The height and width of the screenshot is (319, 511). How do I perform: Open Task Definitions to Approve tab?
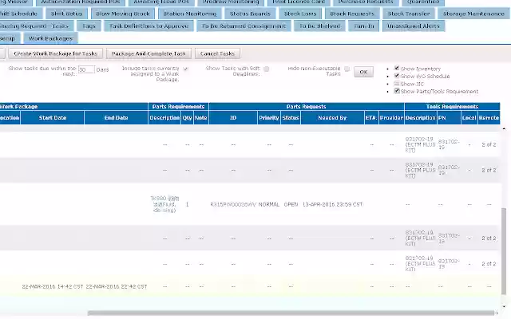point(149,26)
